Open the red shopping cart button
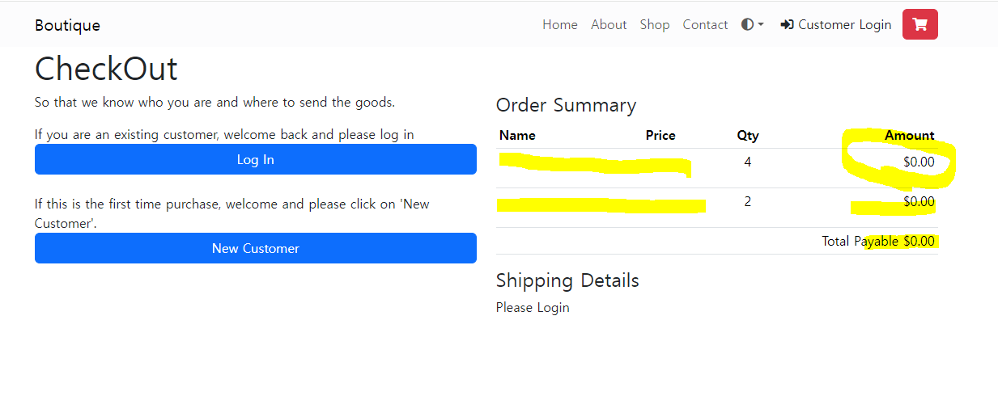This screenshot has width=998, height=417. [x=919, y=24]
